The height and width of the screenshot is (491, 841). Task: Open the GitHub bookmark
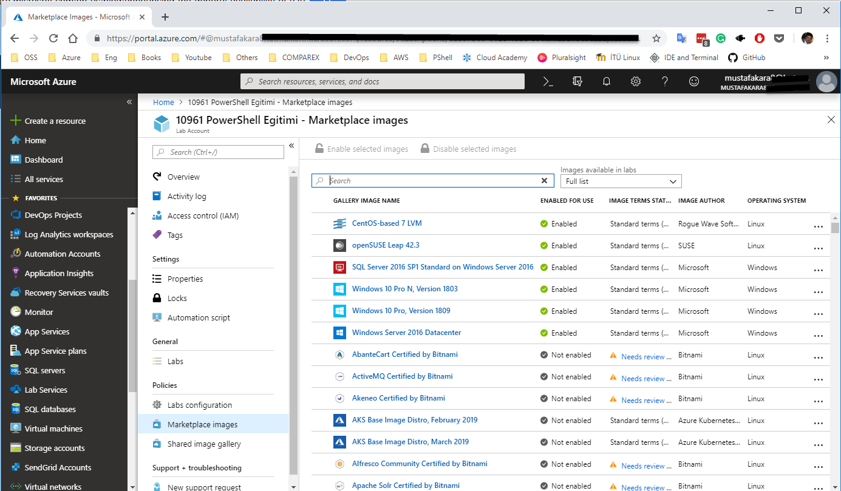(x=747, y=58)
